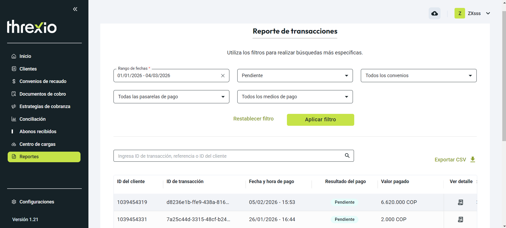Open Configuraciones in sidebar
Viewport: 506px width, 228px height.
pyautogui.click(x=37, y=202)
